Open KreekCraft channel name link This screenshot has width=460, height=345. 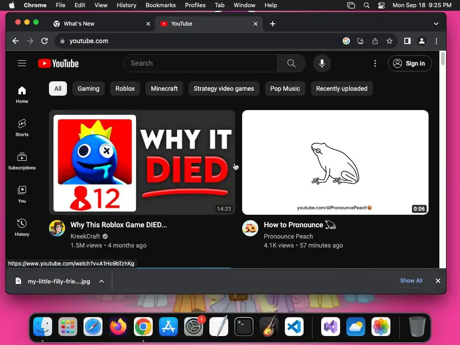pos(85,236)
